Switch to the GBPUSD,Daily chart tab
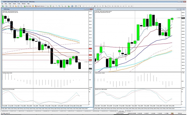 (96, 111)
